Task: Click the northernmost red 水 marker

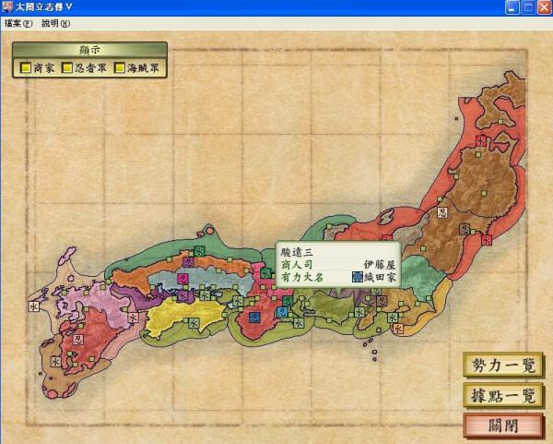Action: [x=480, y=139]
